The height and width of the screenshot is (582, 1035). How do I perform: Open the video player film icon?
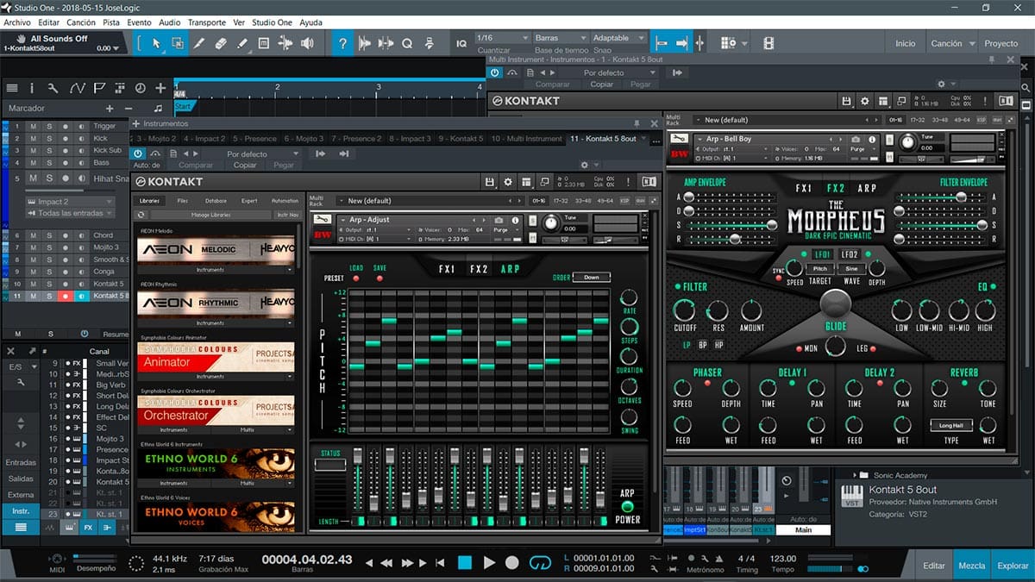pyautogui.click(x=768, y=43)
